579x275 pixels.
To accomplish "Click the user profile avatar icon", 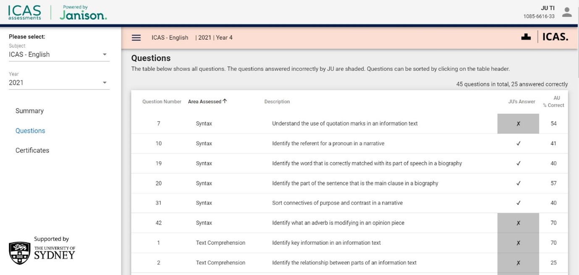I will [x=567, y=12].
